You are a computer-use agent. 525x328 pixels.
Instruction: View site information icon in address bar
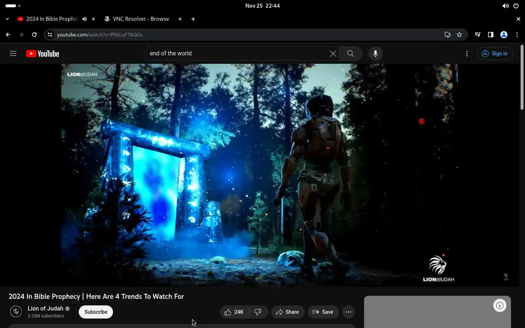(x=50, y=35)
